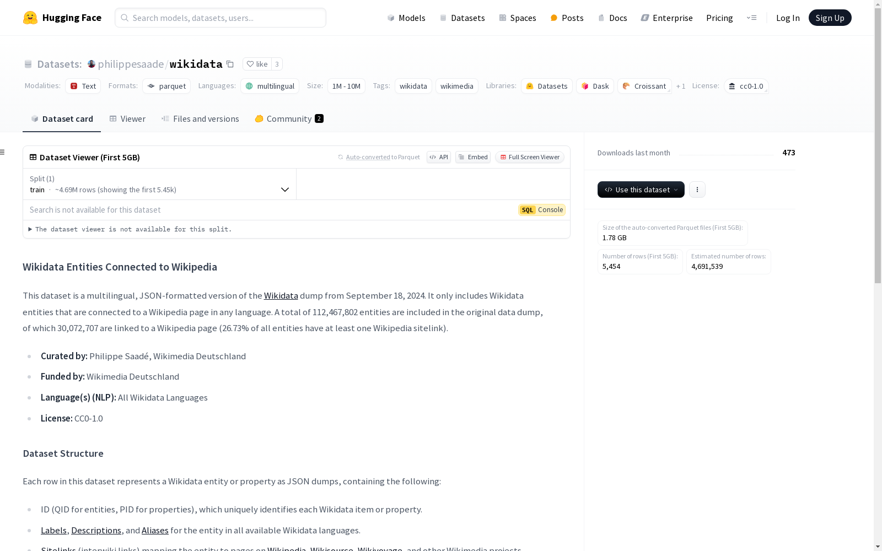Image resolution: width=882 pixels, height=551 pixels.
Task: Click the heart like button
Action: pos(257,64)
